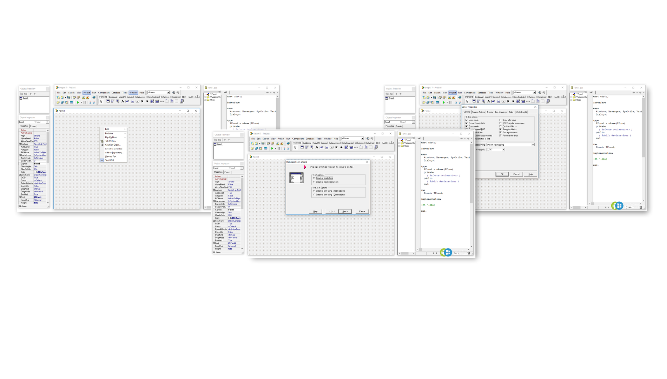This screenshot has width=667, height=379.
Task: Select Frames component at palette end, context-menu window
Action: (181, 101)
